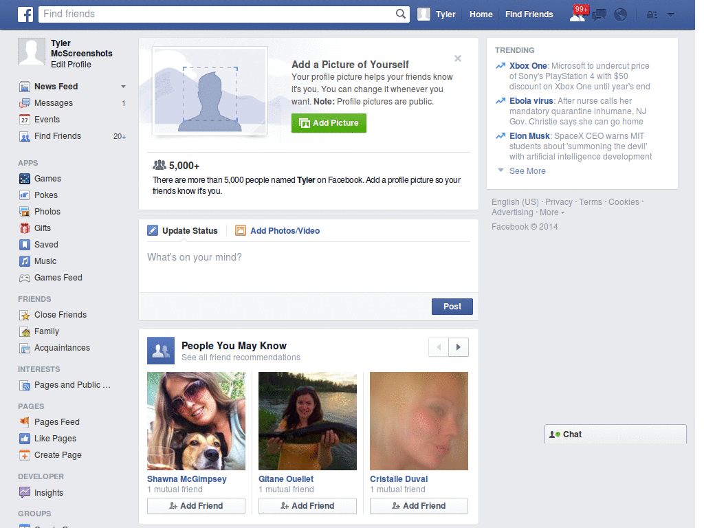The width and height of the screenshot is (704, 528).
Task: Open privacy shortcuts lock icon
Action: point(652,15)
